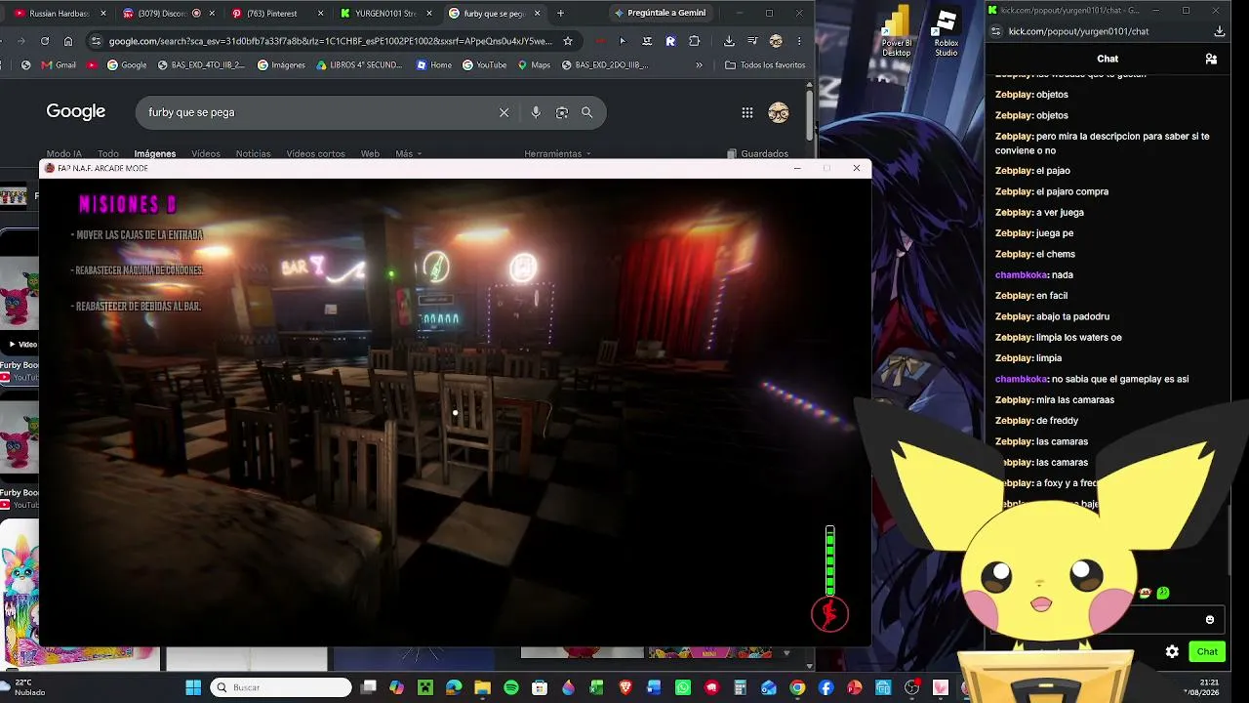Click the voice search microphone icon

536,112
